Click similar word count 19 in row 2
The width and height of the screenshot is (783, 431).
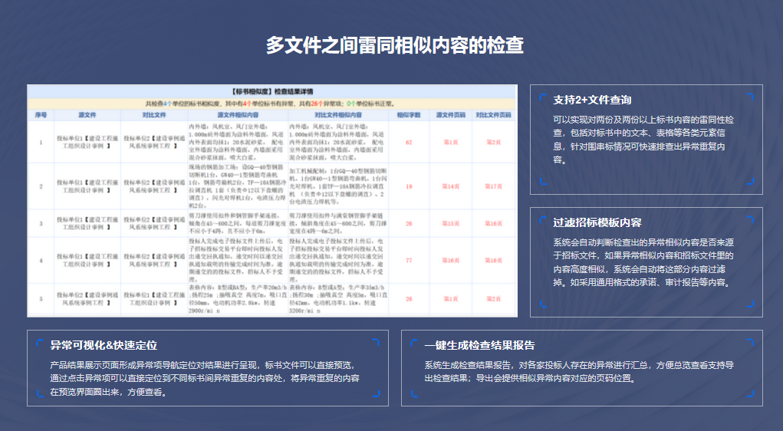(409, 186)
